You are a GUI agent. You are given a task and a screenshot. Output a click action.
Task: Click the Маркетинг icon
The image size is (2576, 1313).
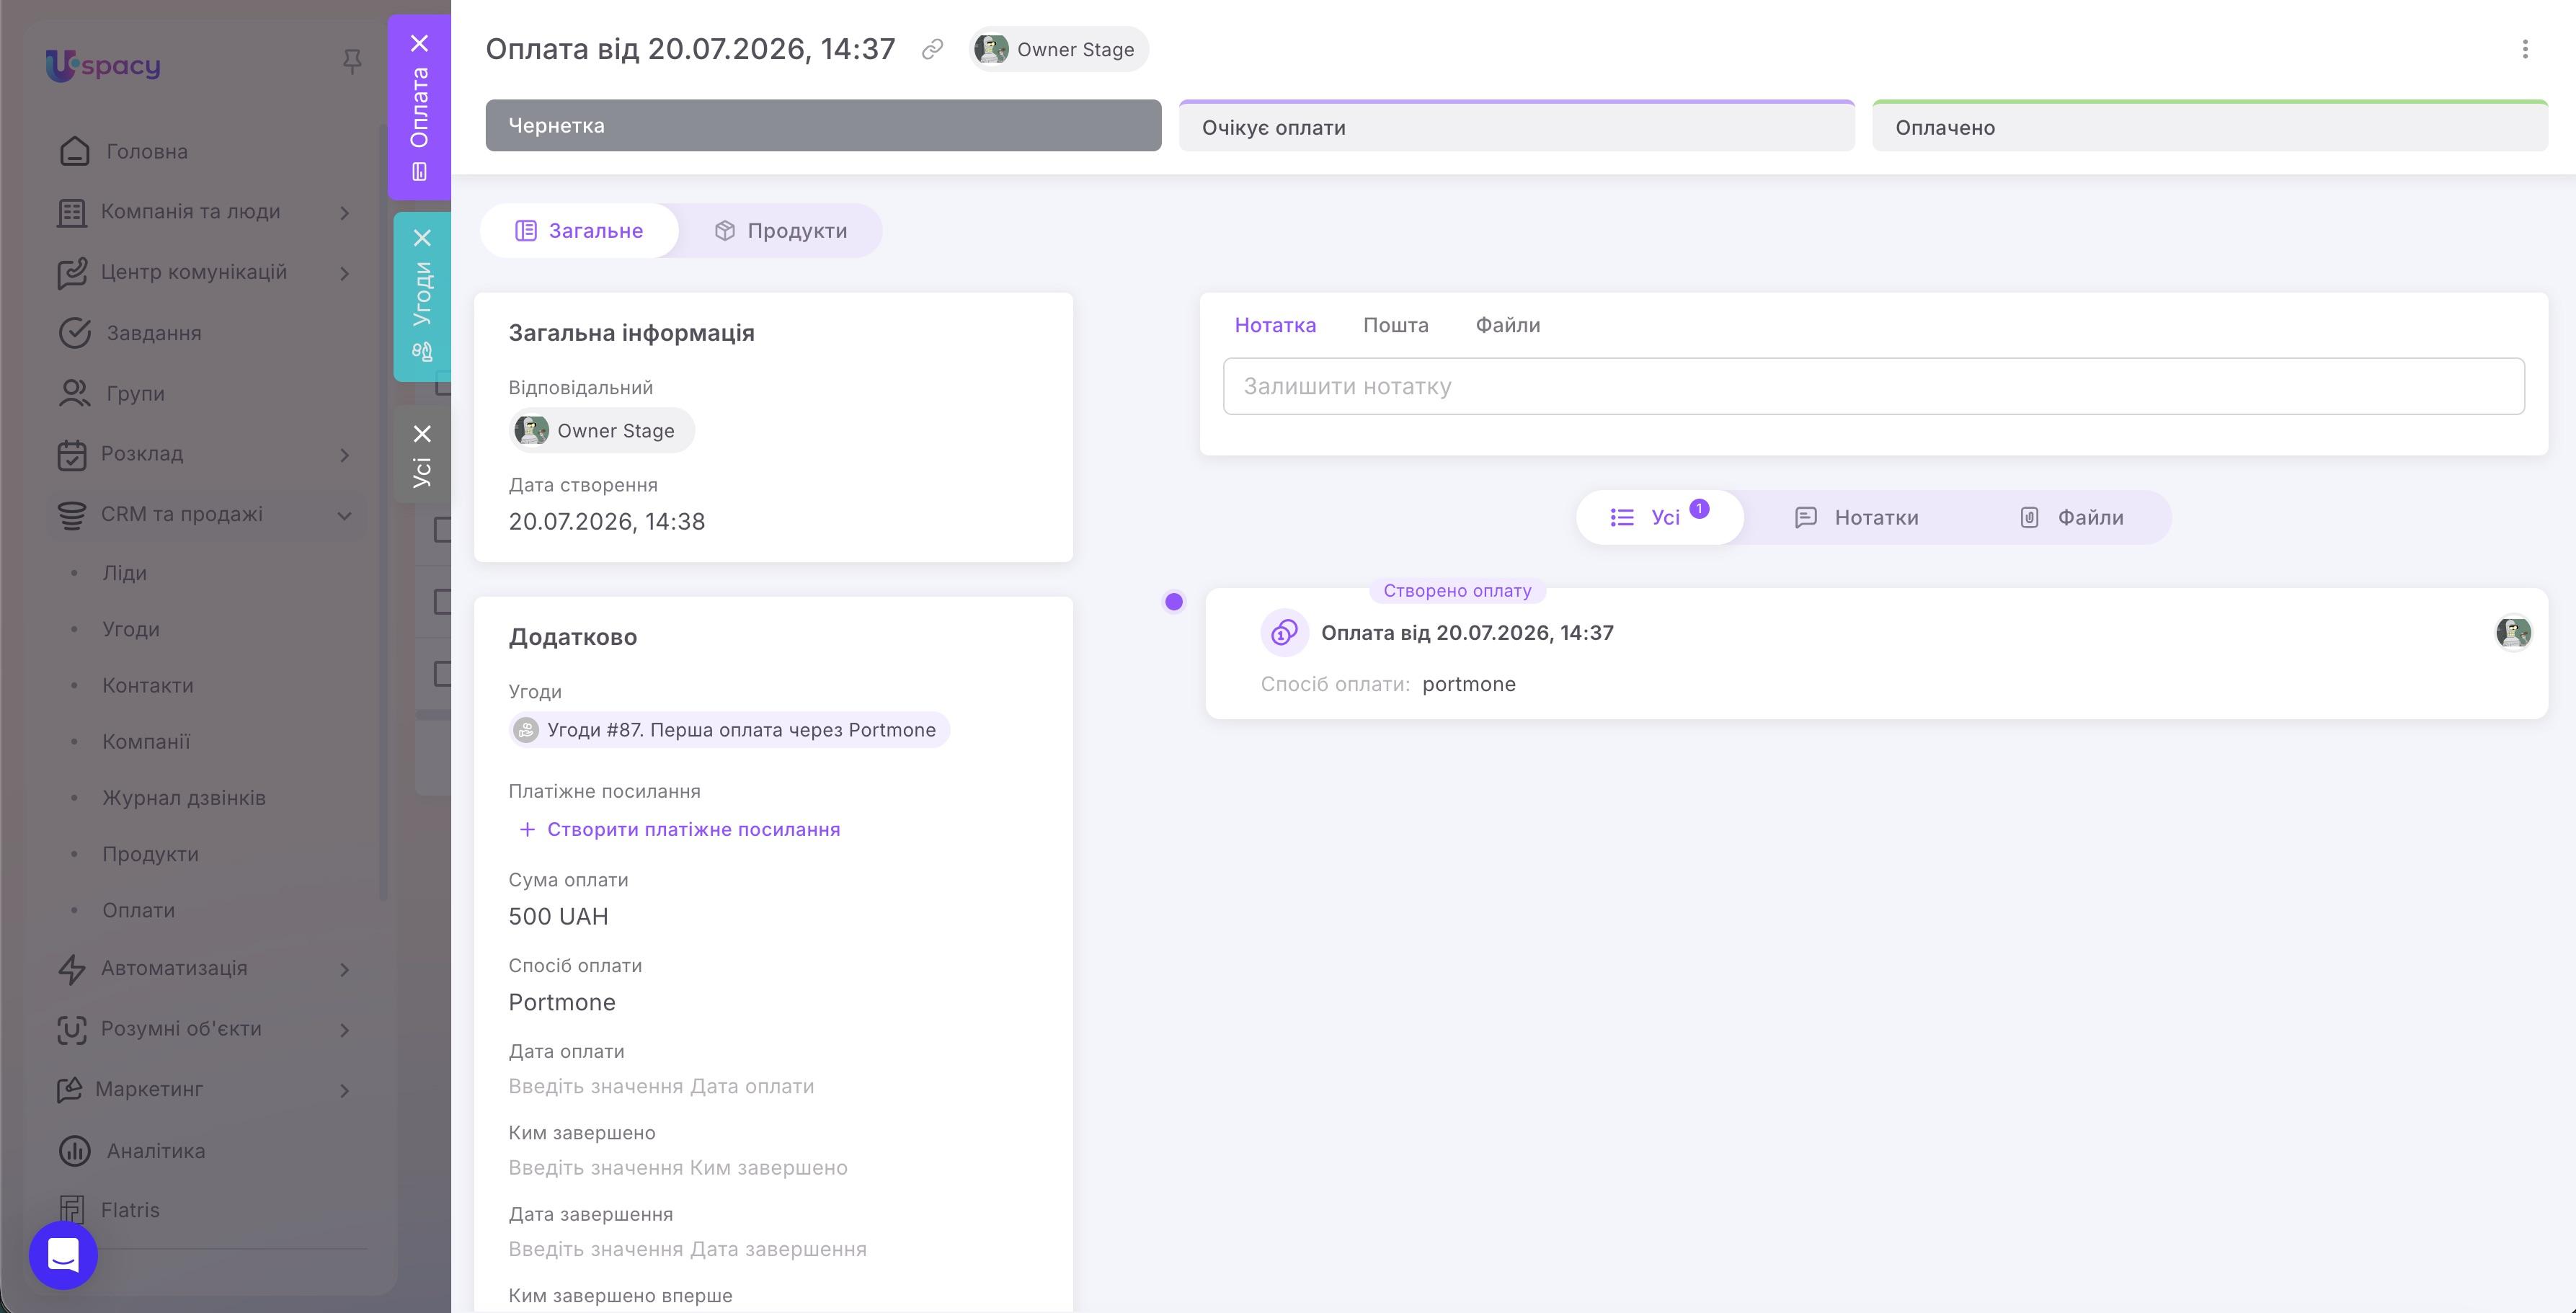pyautogui.click(x=69, y=1090)
